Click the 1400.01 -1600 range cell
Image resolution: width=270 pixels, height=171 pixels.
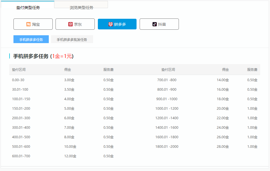[167, 128]
